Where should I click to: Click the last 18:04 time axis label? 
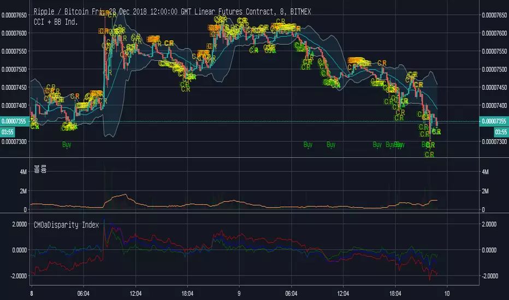[394, 292]
